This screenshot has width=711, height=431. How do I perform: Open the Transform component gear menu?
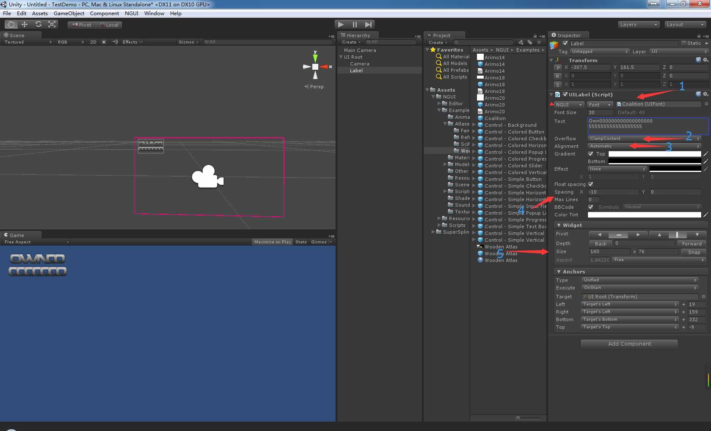[705, 60]
